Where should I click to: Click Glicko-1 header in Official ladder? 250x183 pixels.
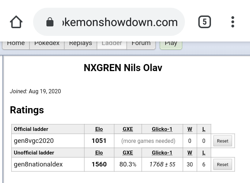[162, 129]
